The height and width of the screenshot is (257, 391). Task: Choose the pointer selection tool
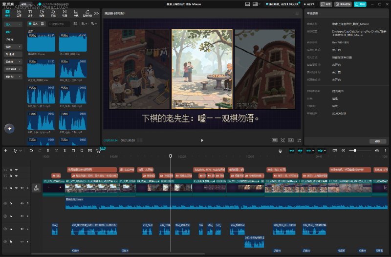click(x=15, y=151)
